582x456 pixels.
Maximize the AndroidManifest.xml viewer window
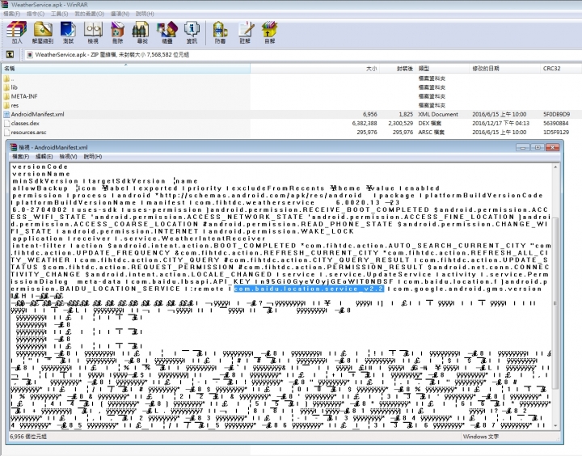[538, 147]
